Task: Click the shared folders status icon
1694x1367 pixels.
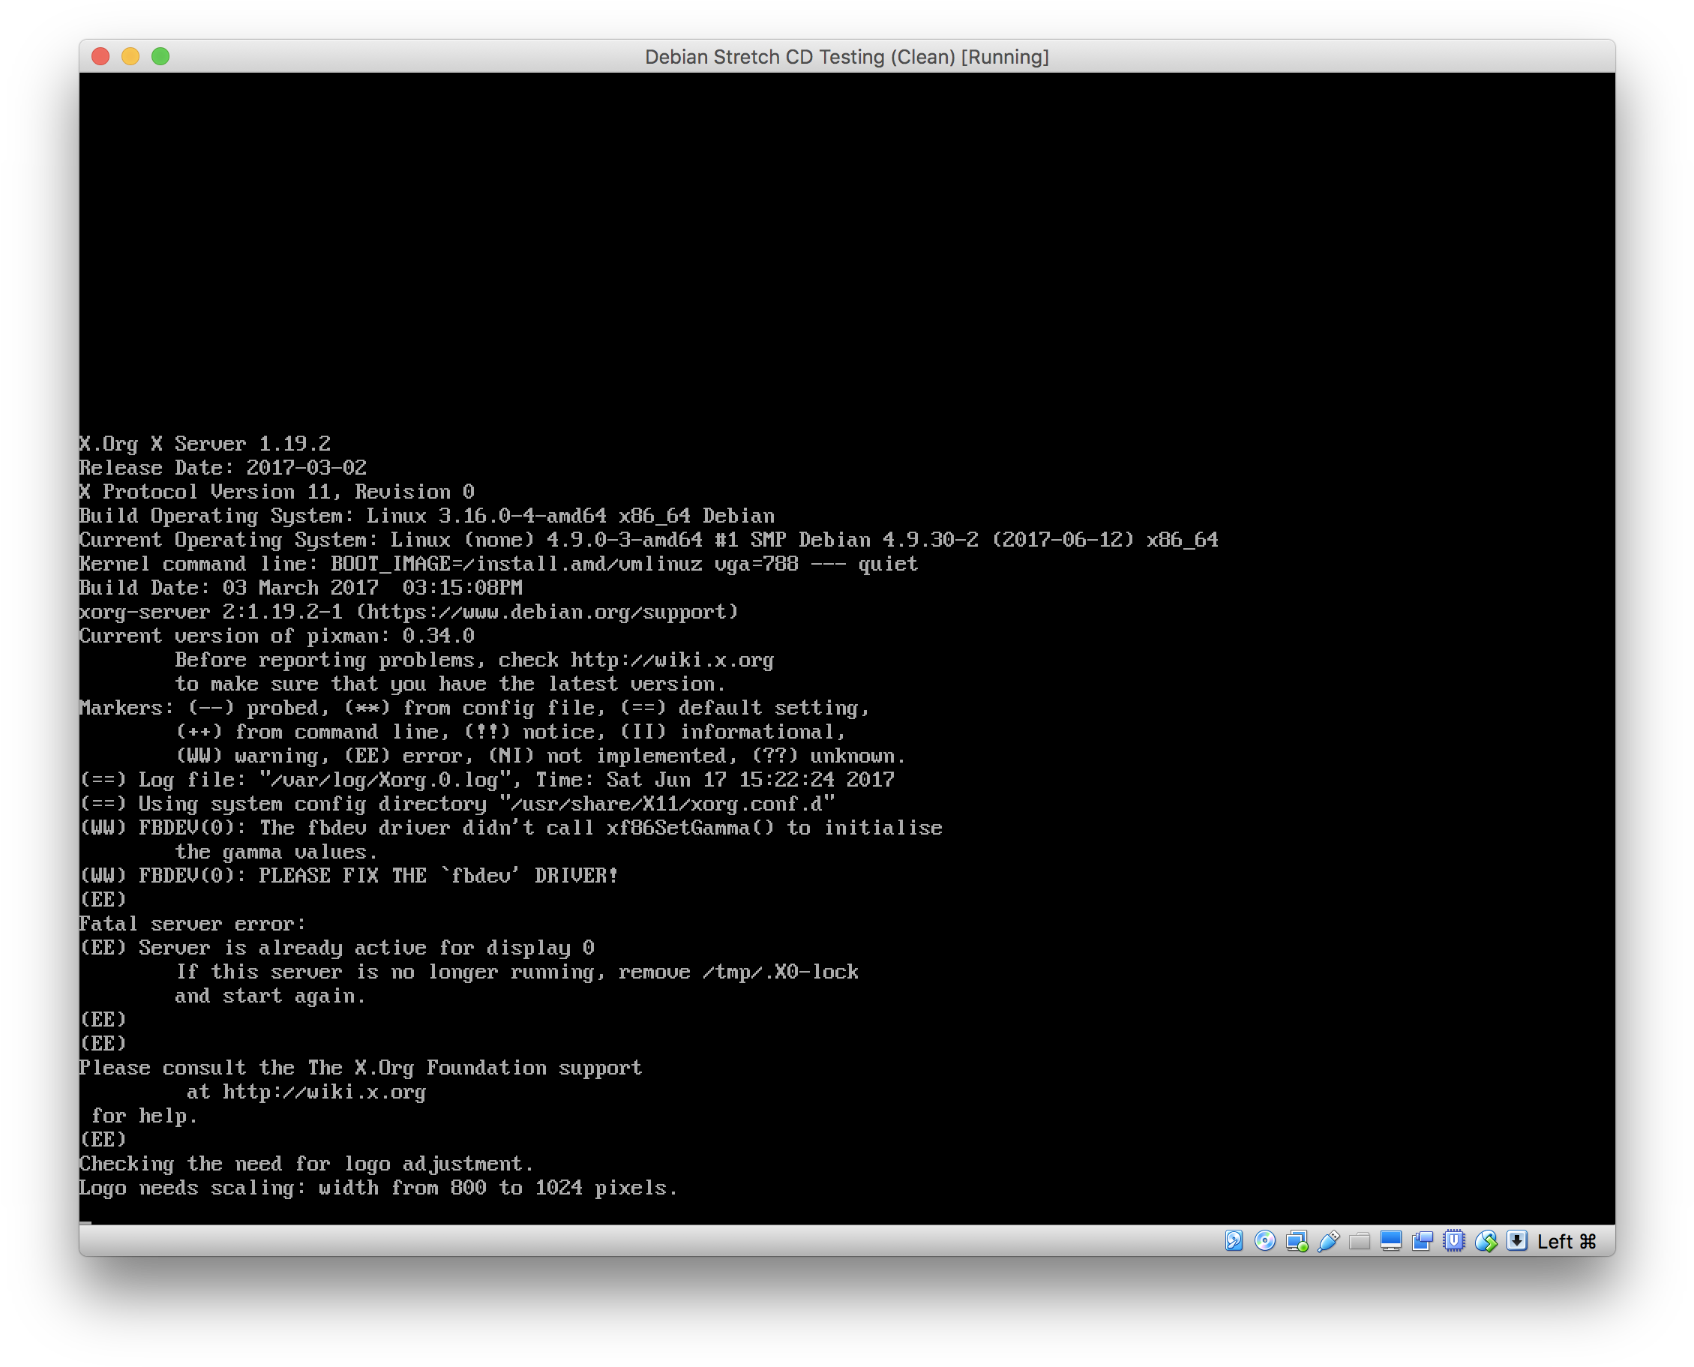Action: (1360, 1241)
